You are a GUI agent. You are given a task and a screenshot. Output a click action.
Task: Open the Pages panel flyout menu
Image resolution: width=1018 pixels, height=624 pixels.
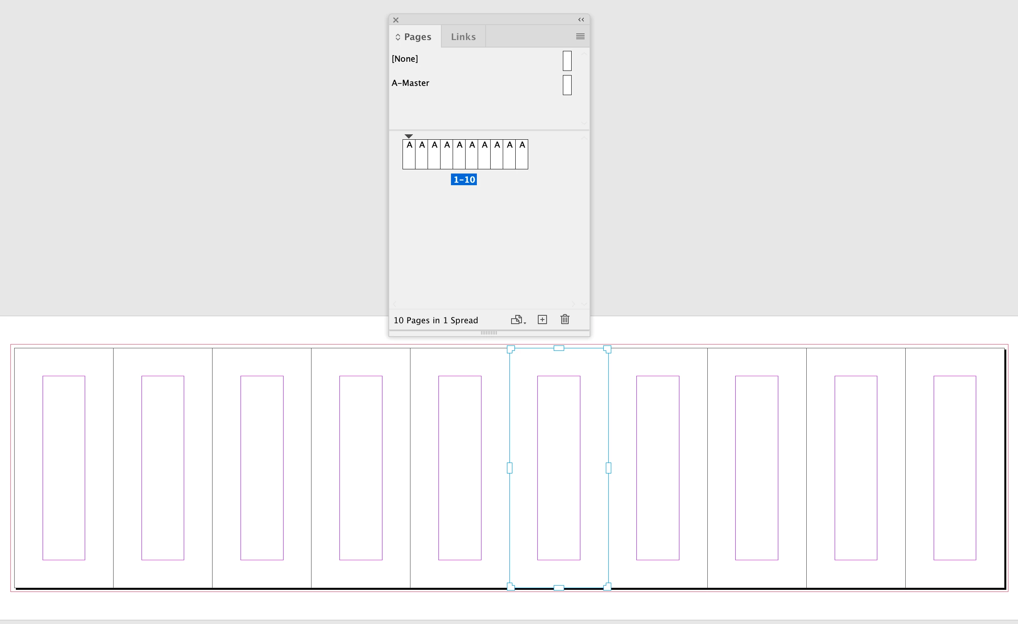[580, 37]
